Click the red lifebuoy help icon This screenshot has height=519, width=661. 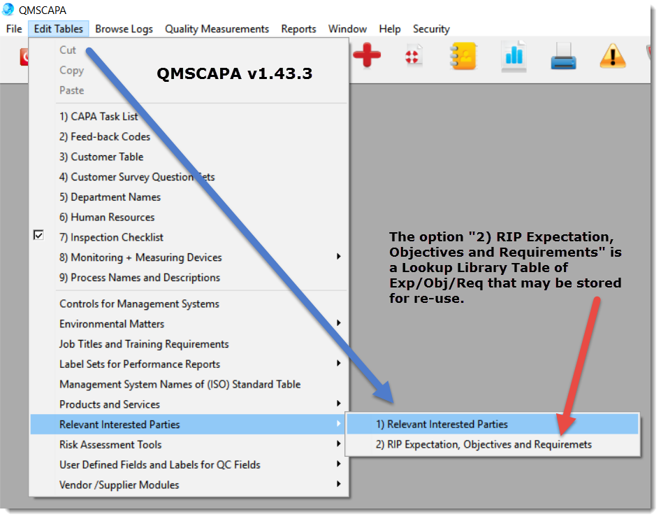414,56
